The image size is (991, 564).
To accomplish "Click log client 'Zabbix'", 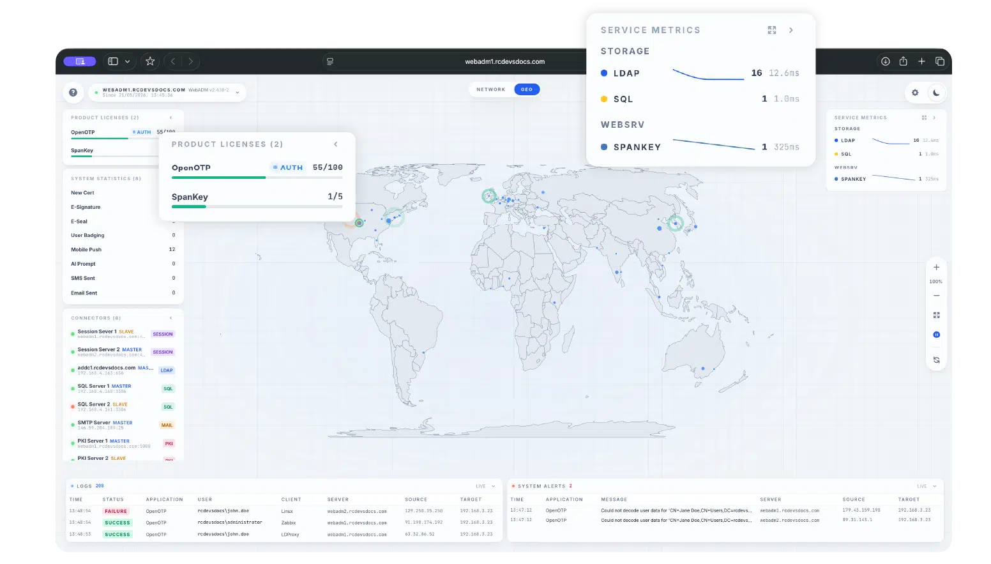I will pos(289,522).
